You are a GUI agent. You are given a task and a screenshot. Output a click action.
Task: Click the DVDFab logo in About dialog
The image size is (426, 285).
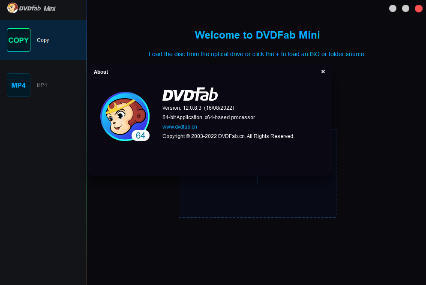190,94
